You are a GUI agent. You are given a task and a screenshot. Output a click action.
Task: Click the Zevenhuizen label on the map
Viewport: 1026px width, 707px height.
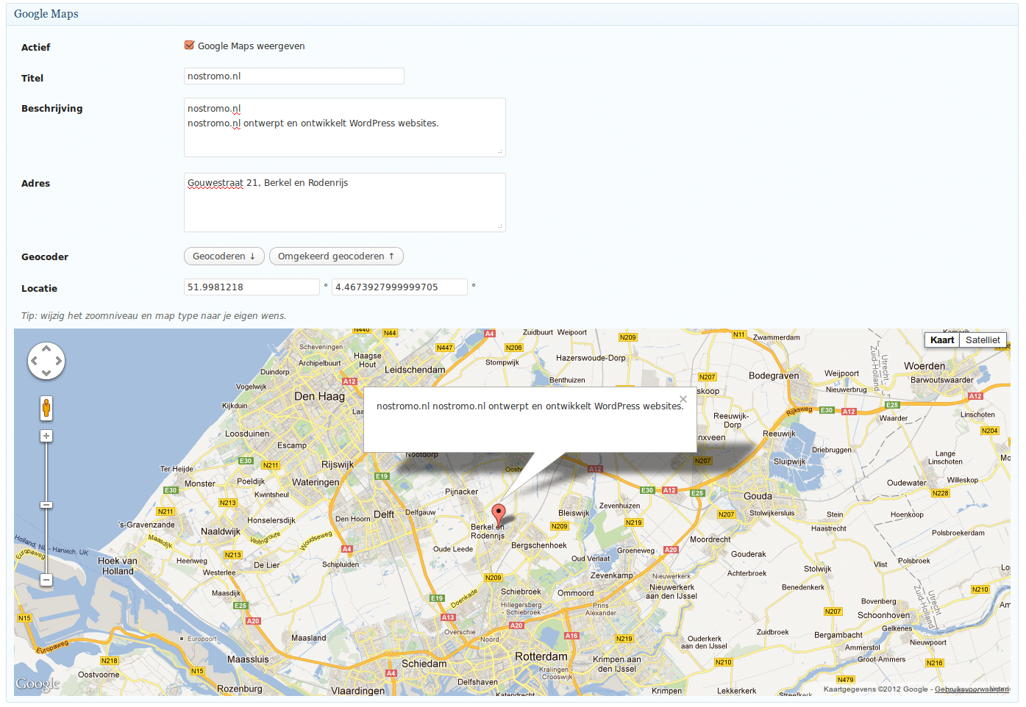[x=619, y=506]
